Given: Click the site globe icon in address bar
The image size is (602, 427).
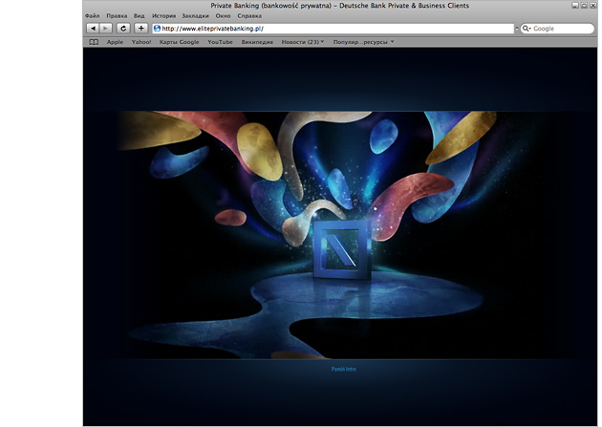Looking at the screenshot, I should tap(157, 29).
